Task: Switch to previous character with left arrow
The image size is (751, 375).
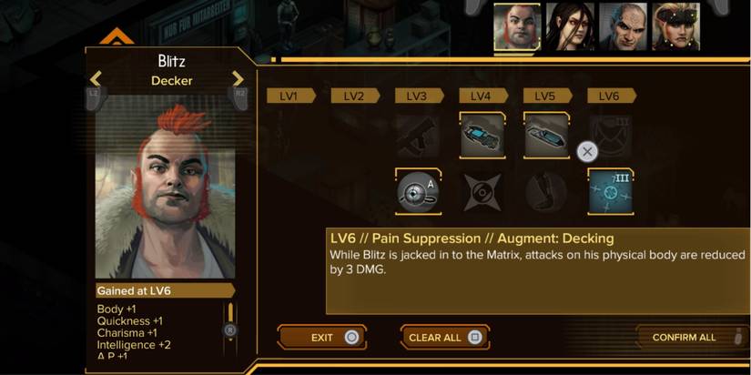Action: click(96, 78)
